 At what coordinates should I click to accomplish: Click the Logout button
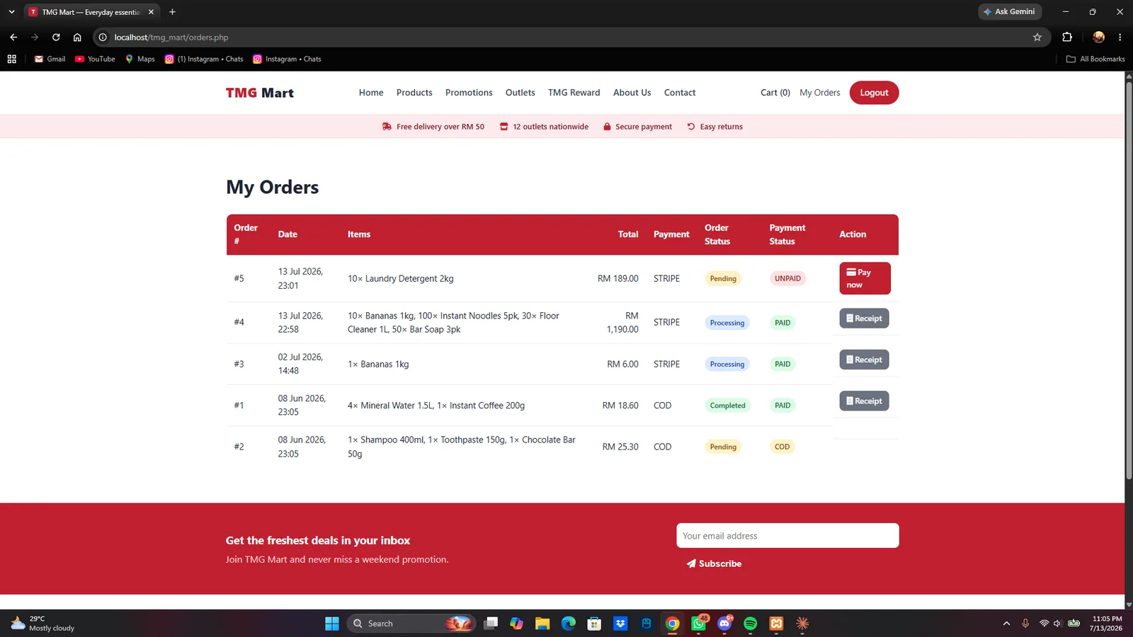coord(874,93)
